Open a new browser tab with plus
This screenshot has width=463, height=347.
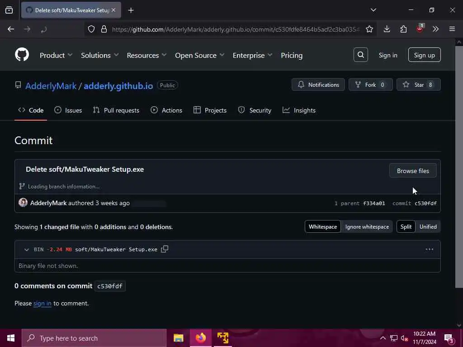click(131, 10)
